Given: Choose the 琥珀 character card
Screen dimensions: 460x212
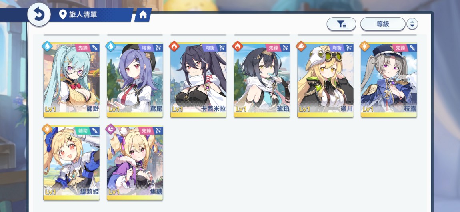Looking at the screenshot, I should [x=262, y=79].
